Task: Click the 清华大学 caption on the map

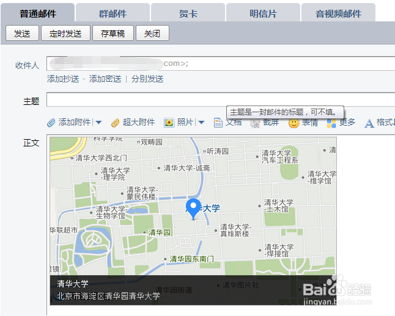Action: [73, 284]
